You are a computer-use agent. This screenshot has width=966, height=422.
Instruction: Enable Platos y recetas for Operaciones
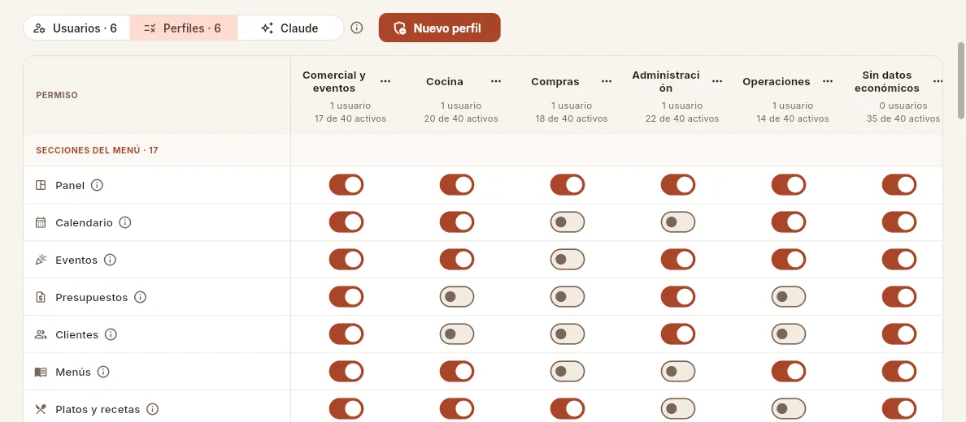pos(789,409)
